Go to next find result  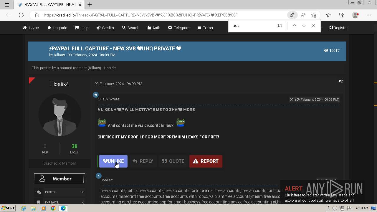pyautogui.click(x=304, y=26)
